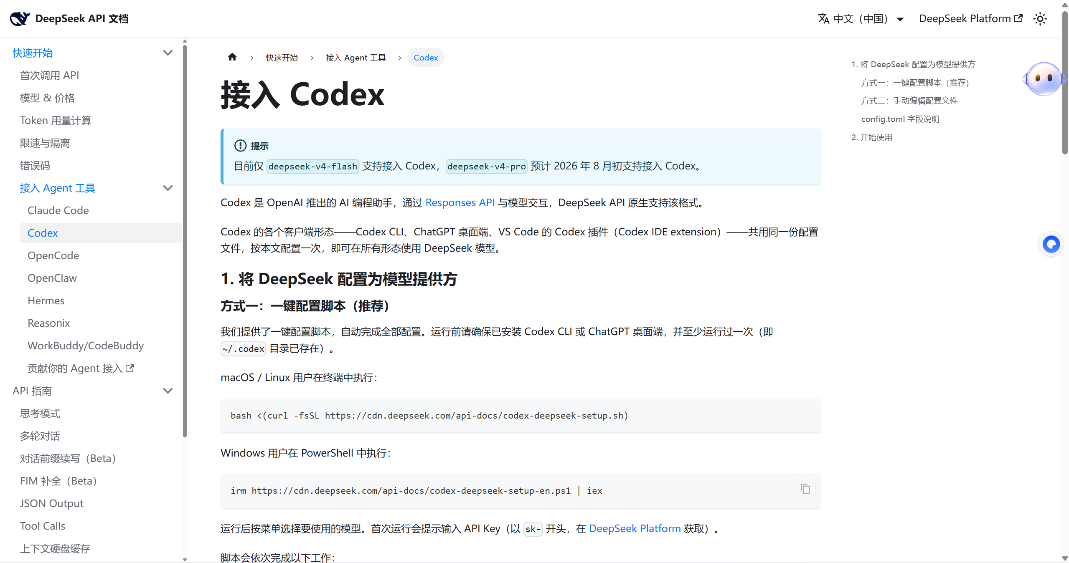This screenshot has height=563, width=1069.
Task: Open the Hermes guide
Action: tap(46, 301)
